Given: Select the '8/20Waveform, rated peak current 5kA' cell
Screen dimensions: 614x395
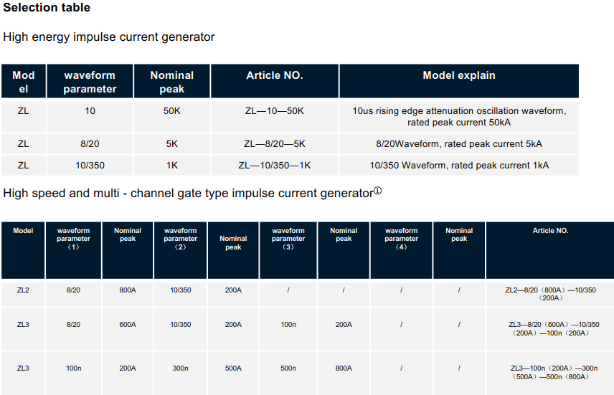Looking at the screenshot, I should (x=459, y=143).
